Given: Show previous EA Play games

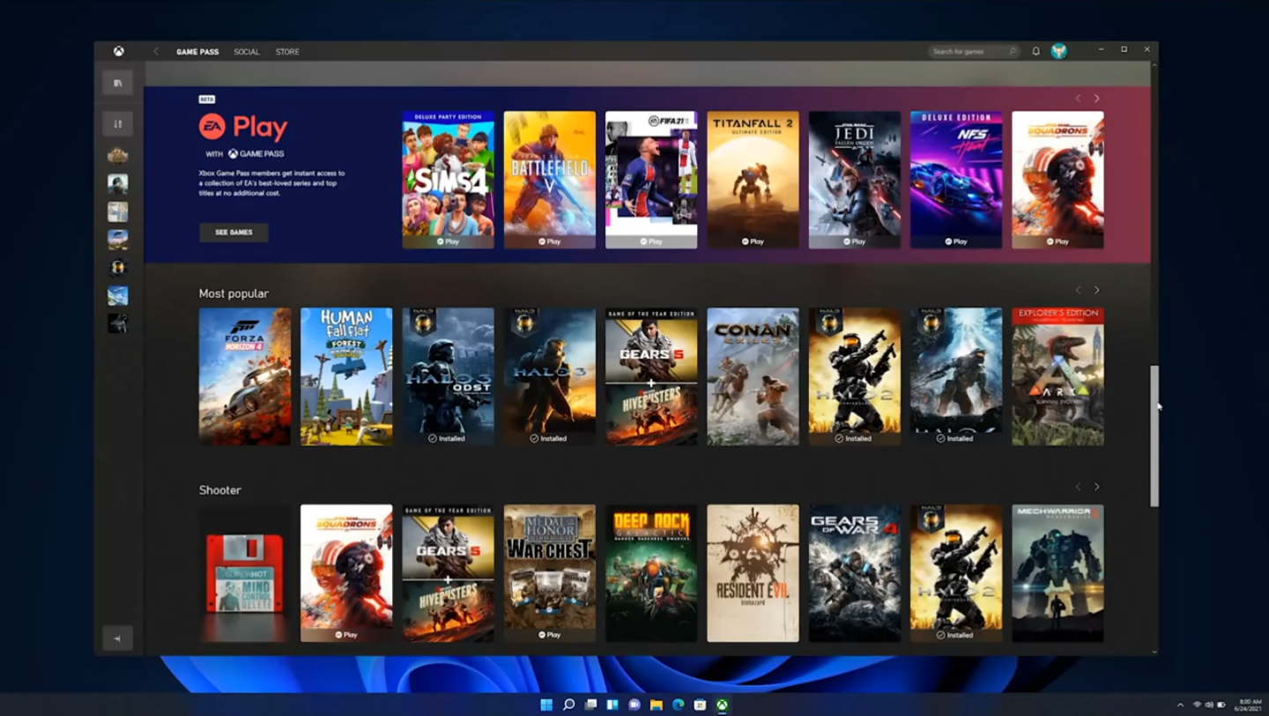Looking at the screenshot, I should point(1078,99).
